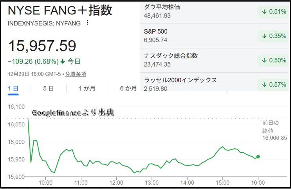Click the Nasdaq 0.50% change badge
The height and width of the screenshot is (189, 291).
click(272, 60)
